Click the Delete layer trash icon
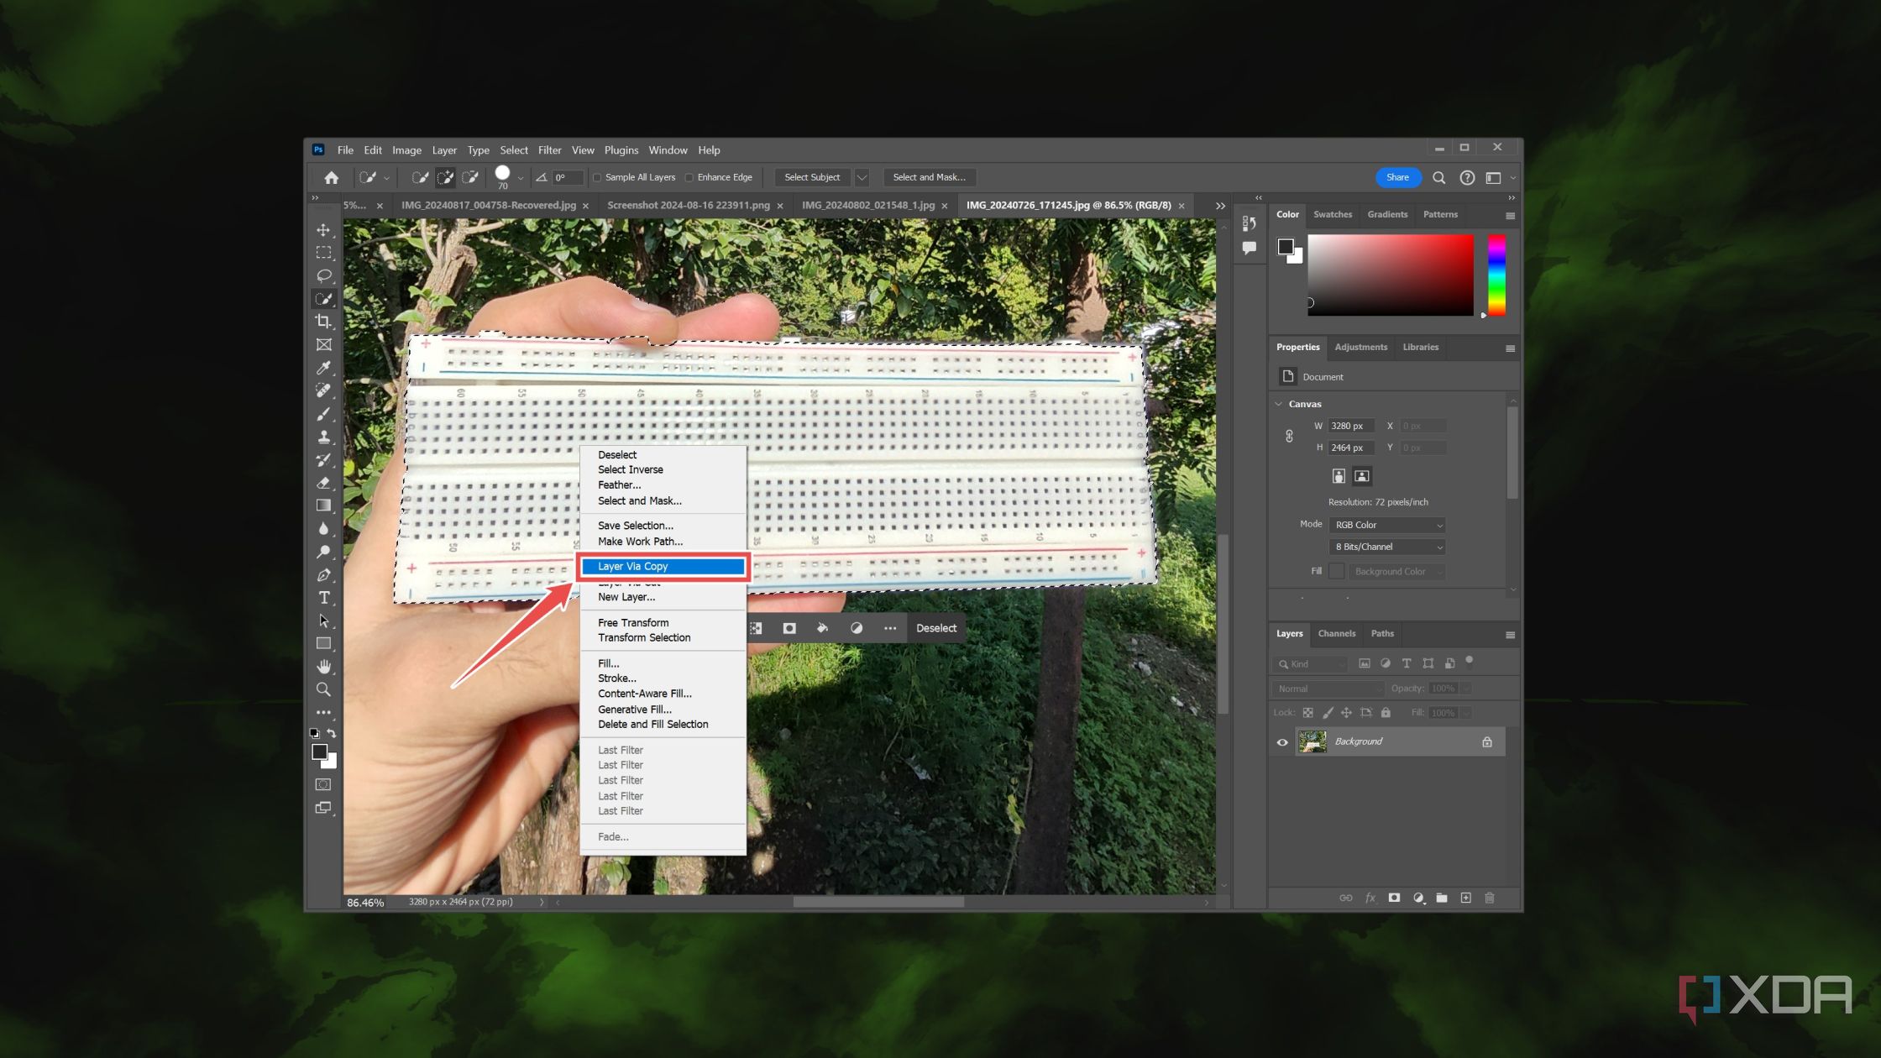The height and width of the screenshot is (1058, 1881). 1490,898
